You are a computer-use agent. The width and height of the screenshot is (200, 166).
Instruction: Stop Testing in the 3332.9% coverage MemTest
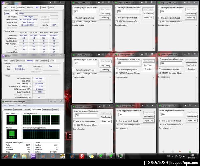tap(106, 117)
